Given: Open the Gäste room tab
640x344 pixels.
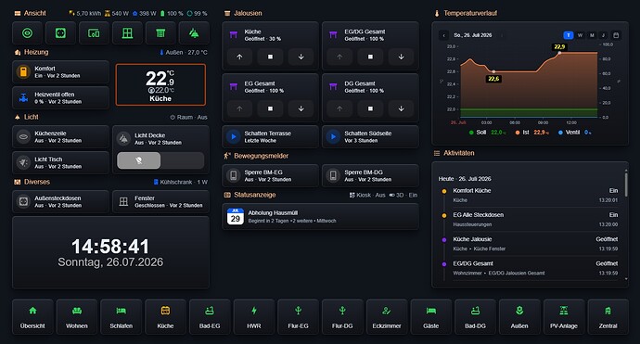Looking at the screenshot, I should point(431,317).
